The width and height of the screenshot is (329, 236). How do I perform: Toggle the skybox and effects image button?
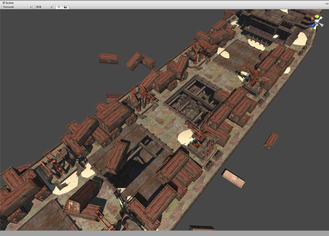coord(65,7)
